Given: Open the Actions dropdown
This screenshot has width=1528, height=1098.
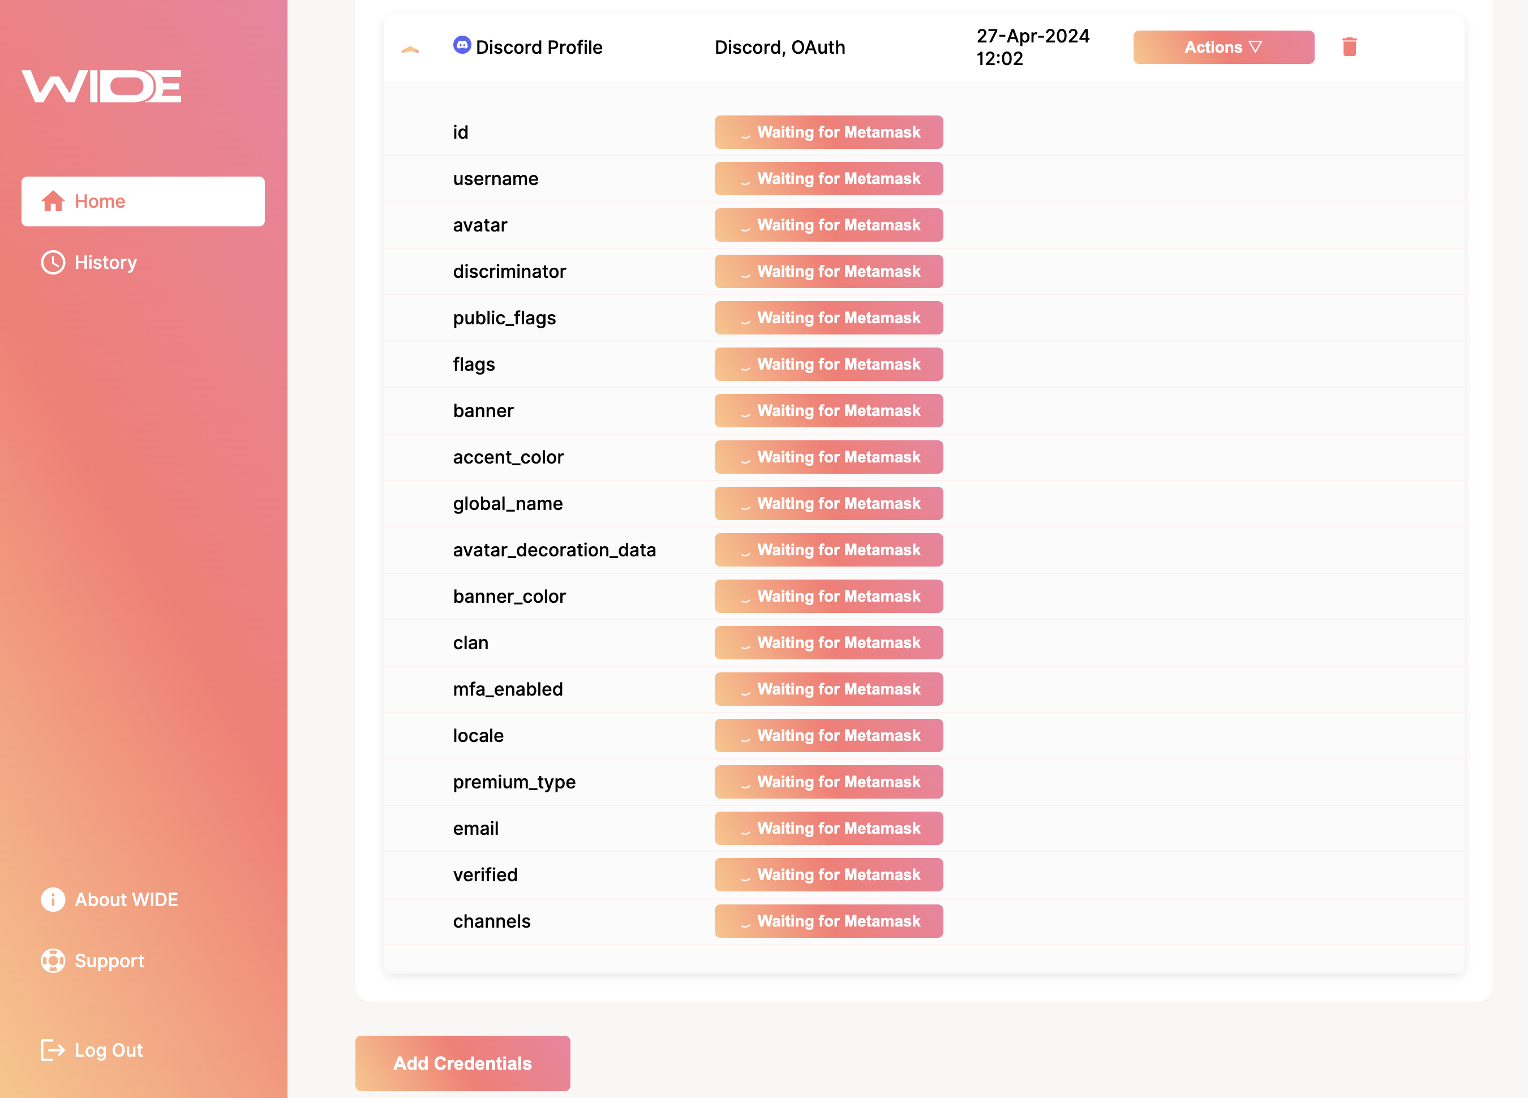Looking at the screenshot, I should (1224, 47).
